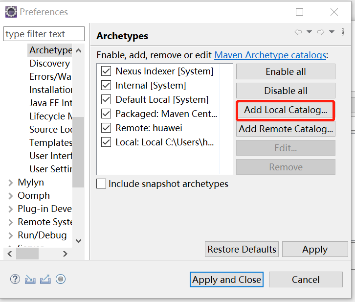Select Remote Systems preferences category

click(x=45, y=222)
